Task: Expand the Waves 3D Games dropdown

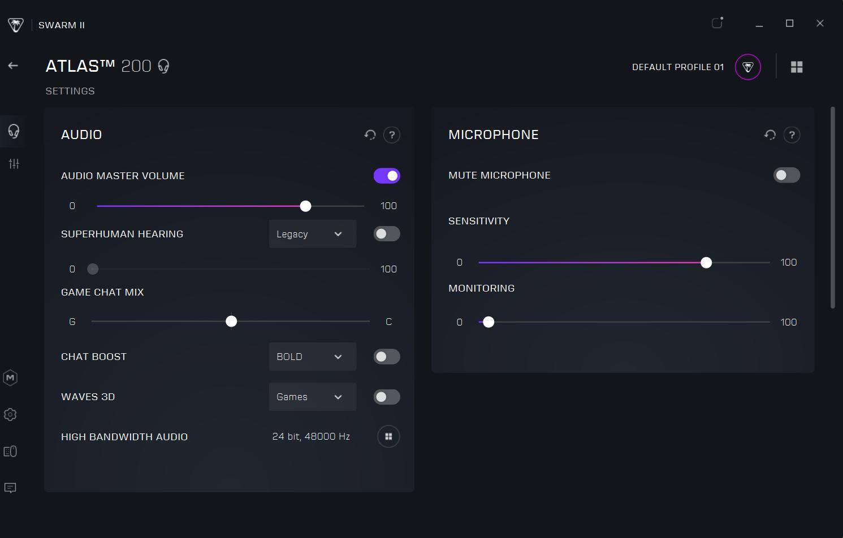Action: [312, 397]
